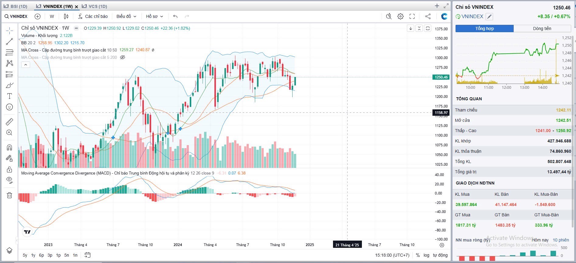Open the Fibonacci retracement tools
Screen dimensions: 576x263
[x=9, y=52]
